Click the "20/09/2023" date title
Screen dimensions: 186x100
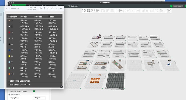click(x=32, y=8)
